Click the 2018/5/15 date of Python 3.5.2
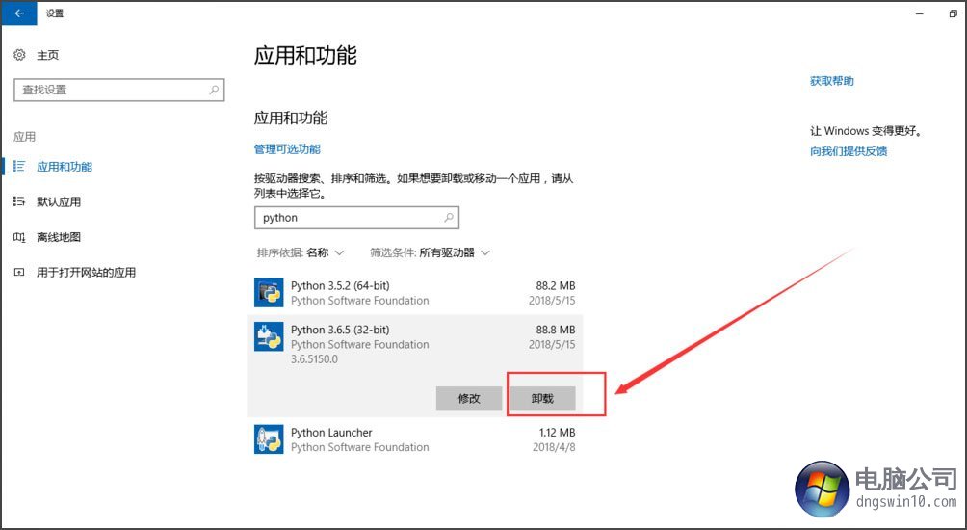Viewport: 967px width, 530px height. tap(552, 301)
